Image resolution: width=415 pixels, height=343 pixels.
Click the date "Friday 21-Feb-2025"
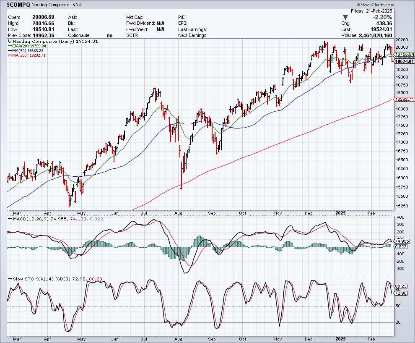click(371, 11)
